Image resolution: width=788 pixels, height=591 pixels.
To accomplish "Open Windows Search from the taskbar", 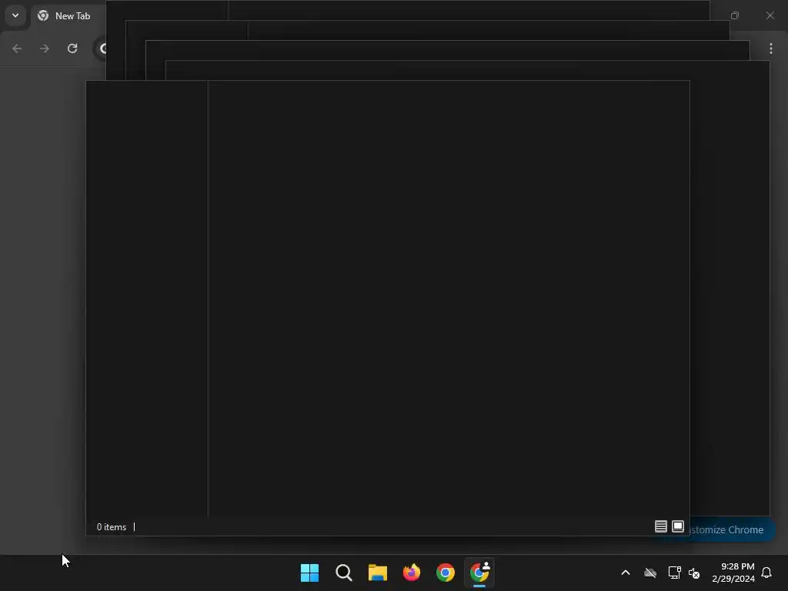I will click(x=344, y=573).
